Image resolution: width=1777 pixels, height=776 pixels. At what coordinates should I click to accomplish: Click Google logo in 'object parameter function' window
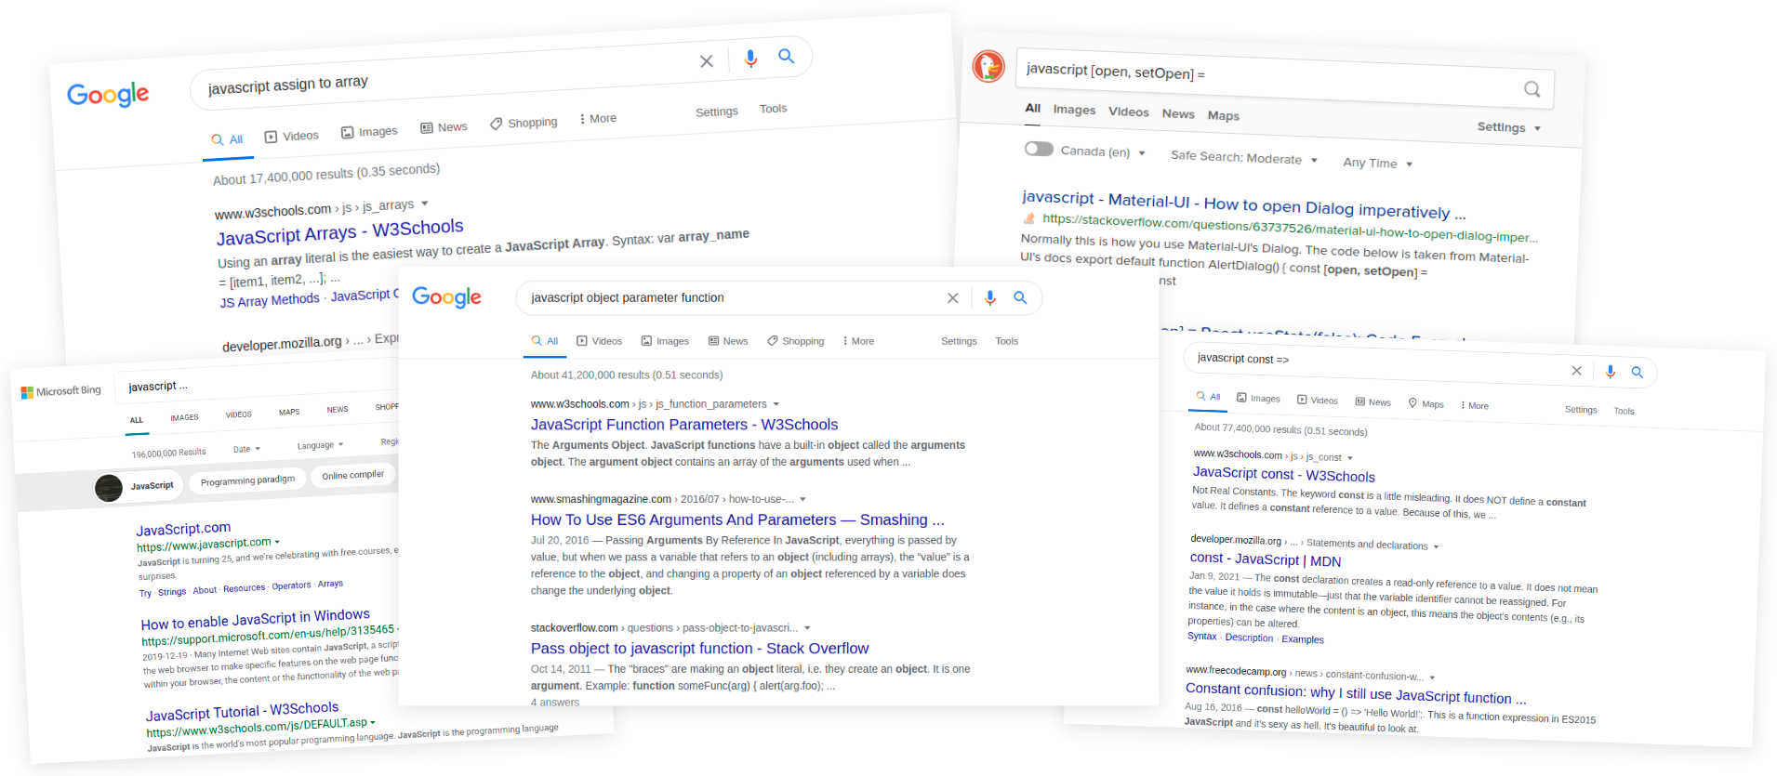click(x=446, y=297)
